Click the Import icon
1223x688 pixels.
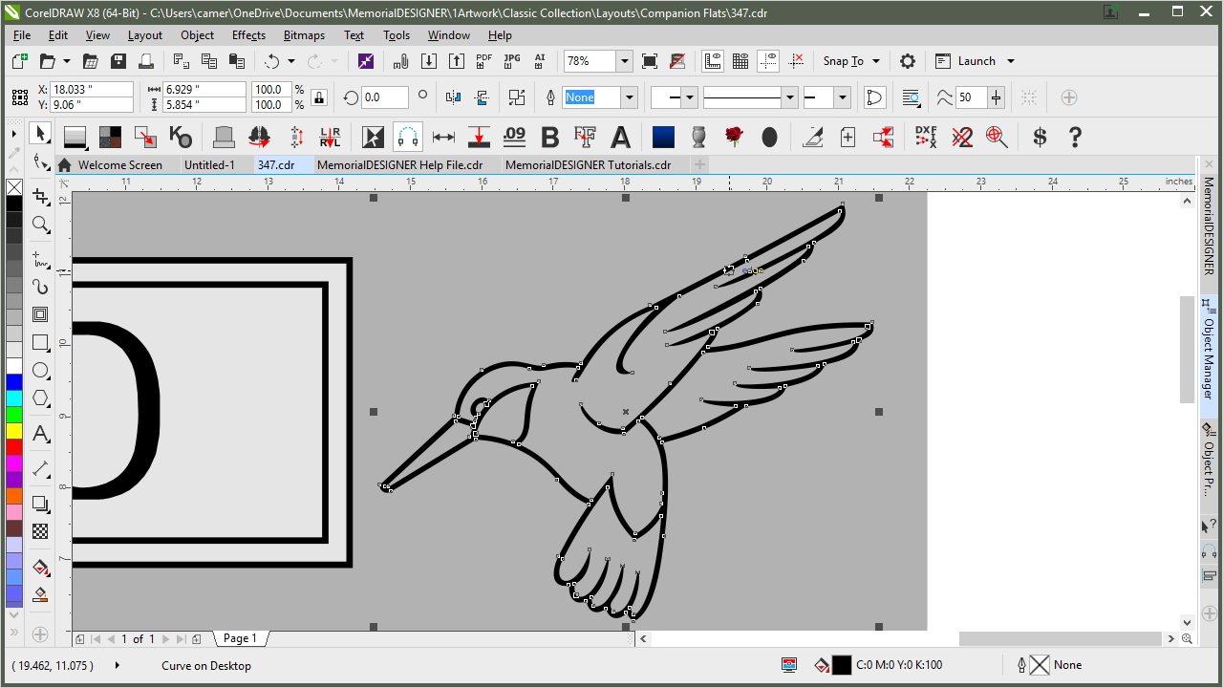coord(429,61)
